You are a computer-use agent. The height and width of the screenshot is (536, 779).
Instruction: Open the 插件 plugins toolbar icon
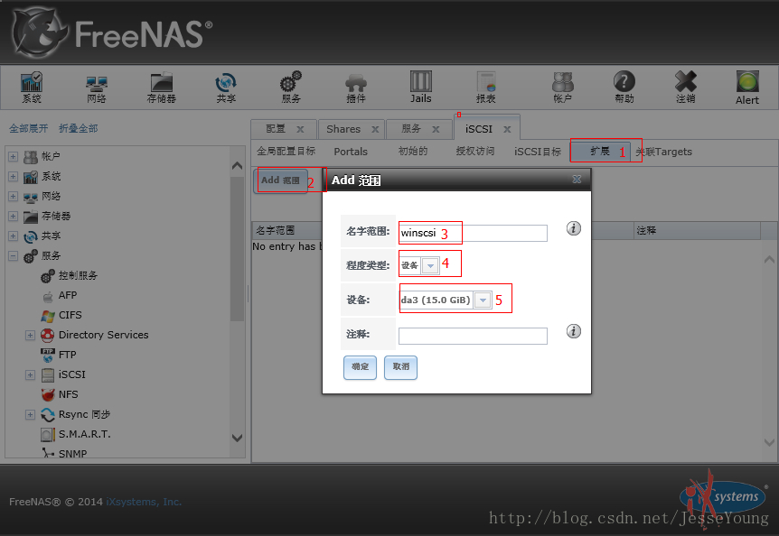pyautogui.click(x=356, y=88)
